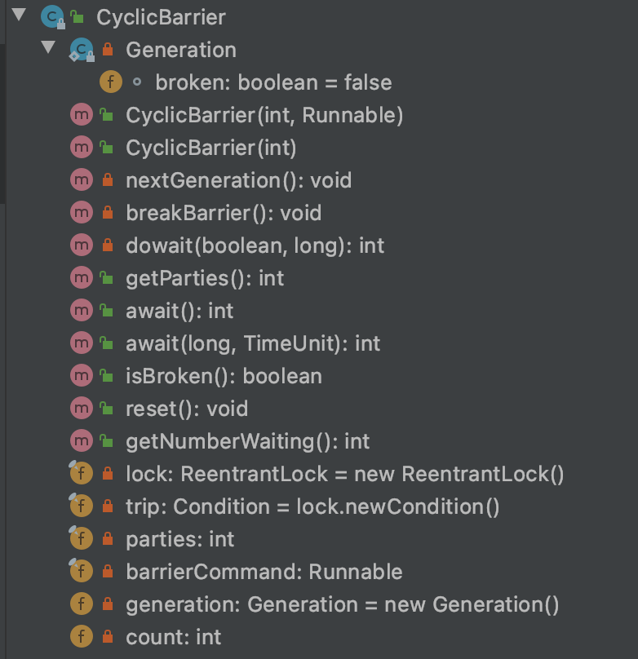Image resolution: width=638 pixels, height=659 pixels.
Task: Click the orange lock icon beside count field
Action: click(109, 636)
